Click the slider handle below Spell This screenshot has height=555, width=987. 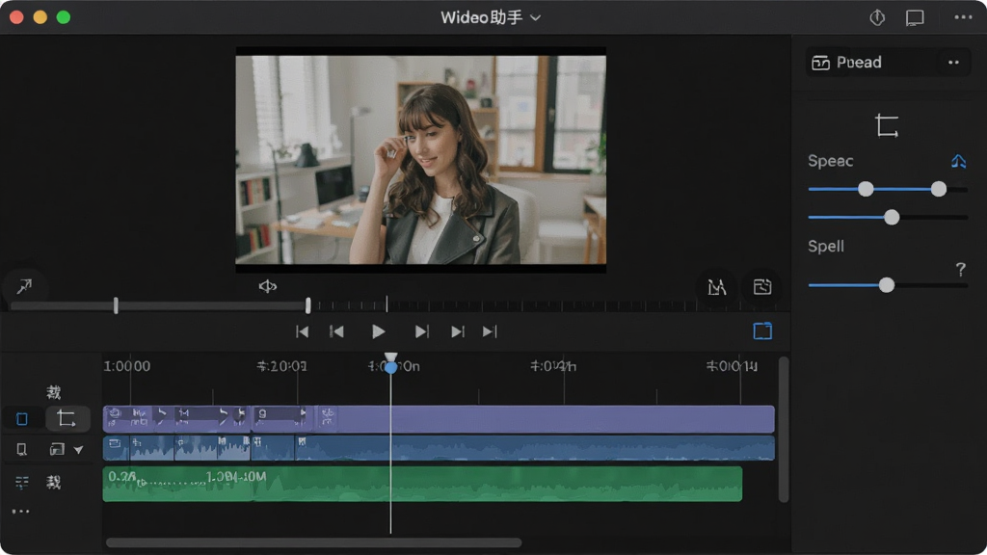(887, 285)
